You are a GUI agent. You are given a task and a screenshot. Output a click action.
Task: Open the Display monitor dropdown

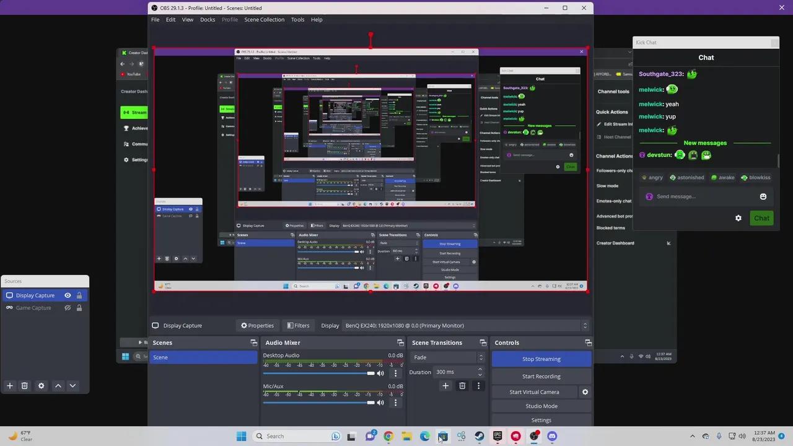pyautogui.click(x=465, y=325)
